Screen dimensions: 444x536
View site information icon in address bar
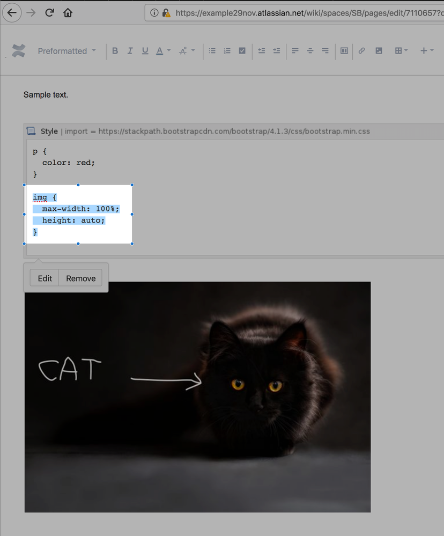coord(154,13)
